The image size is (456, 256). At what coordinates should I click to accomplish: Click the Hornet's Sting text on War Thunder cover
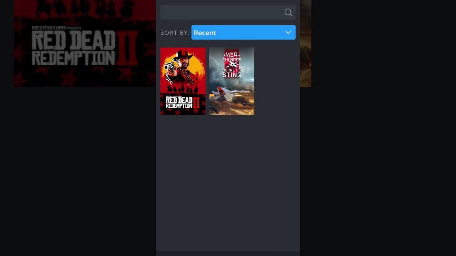click(232, 73)
